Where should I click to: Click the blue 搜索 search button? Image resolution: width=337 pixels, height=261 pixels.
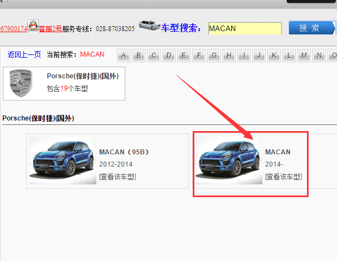[x=311, y=28]
